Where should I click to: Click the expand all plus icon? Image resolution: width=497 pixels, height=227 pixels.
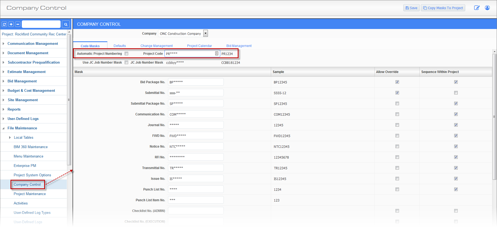tap(11, 24)
